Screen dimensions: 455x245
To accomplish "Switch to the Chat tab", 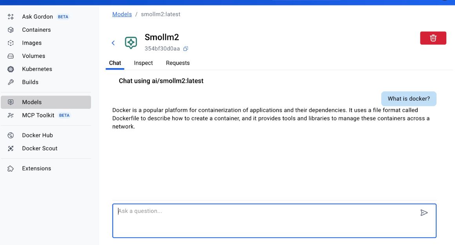I will coord(115,63).
